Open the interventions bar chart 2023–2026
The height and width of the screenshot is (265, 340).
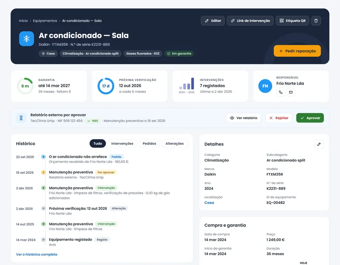pos(187,85)
